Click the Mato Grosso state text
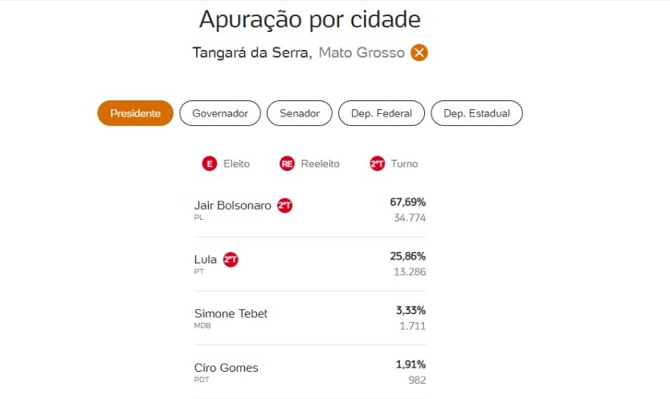The image size is (670, 399). click(362, 53)
